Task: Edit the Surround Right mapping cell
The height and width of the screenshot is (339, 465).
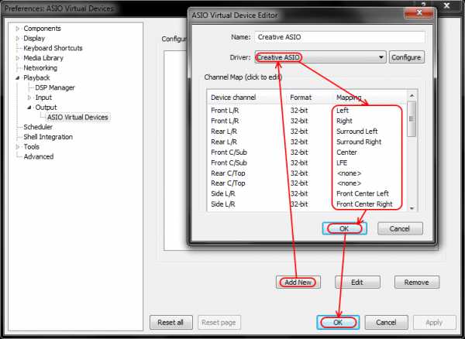Action: click(359, 142)
